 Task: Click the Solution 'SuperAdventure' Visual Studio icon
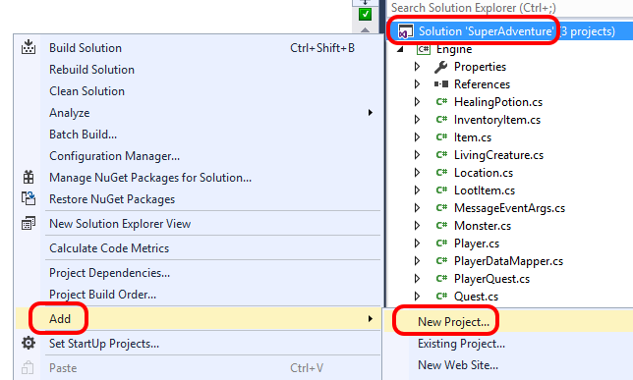pyautogui.click(x=405, y=31)
